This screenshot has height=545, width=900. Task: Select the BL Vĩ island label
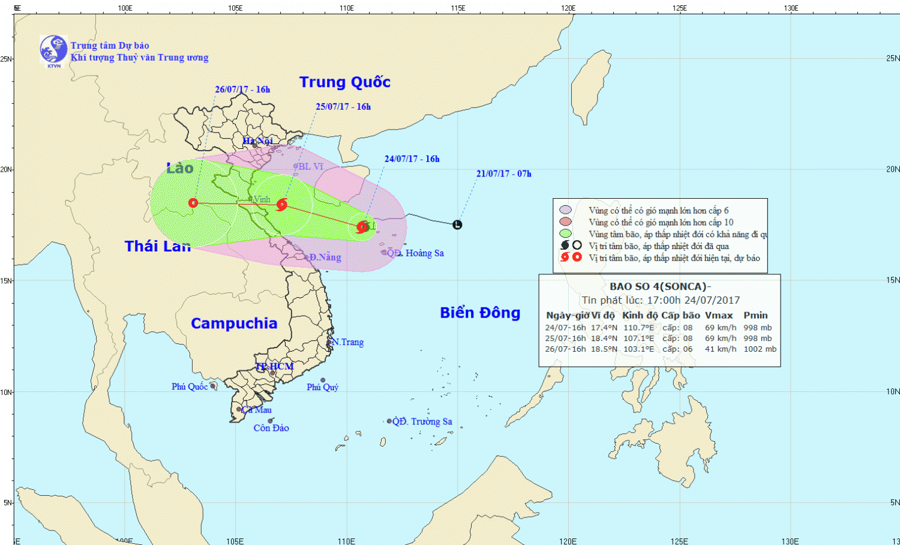point(311,166)
